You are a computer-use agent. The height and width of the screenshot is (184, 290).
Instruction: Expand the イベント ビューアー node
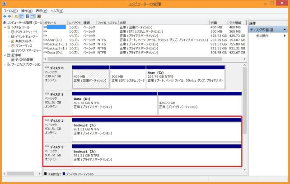click(x=9, y=36)
